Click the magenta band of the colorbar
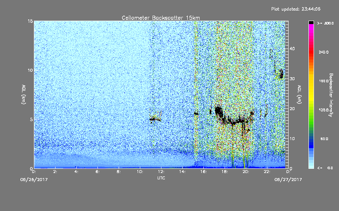The height and width of the screenshot is (211, 339). [311, 28]
